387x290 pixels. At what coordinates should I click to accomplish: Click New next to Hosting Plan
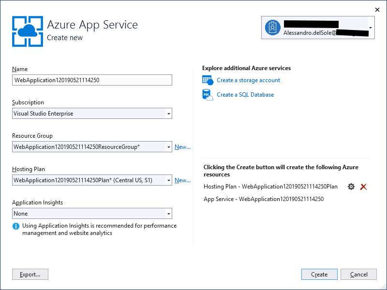coord(182,180)
